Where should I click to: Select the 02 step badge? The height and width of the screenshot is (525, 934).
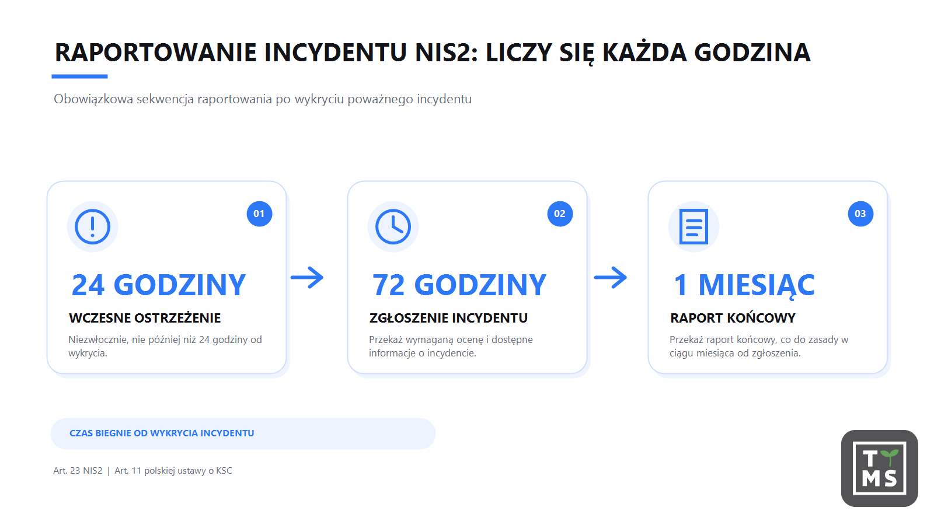(560, 213)
